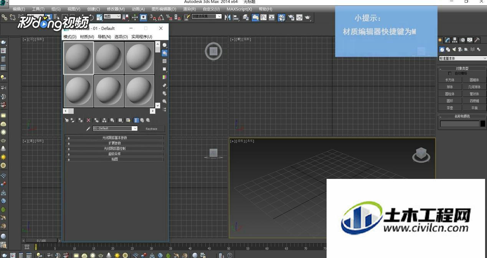
Task: Open the 修改器(M) main menu
Action: (x=116, y=9)
